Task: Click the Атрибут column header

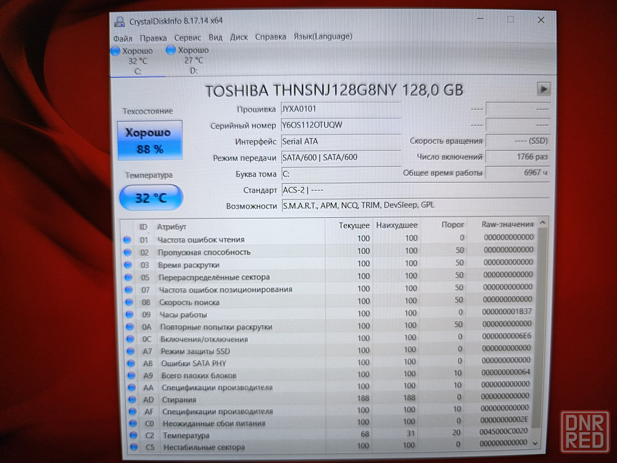Action: point(172,227)
